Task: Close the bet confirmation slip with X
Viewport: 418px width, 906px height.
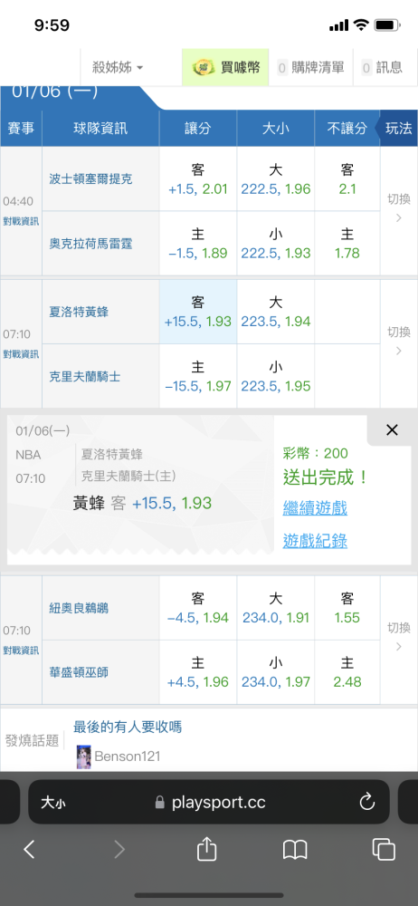Action: tap(392, 429)
